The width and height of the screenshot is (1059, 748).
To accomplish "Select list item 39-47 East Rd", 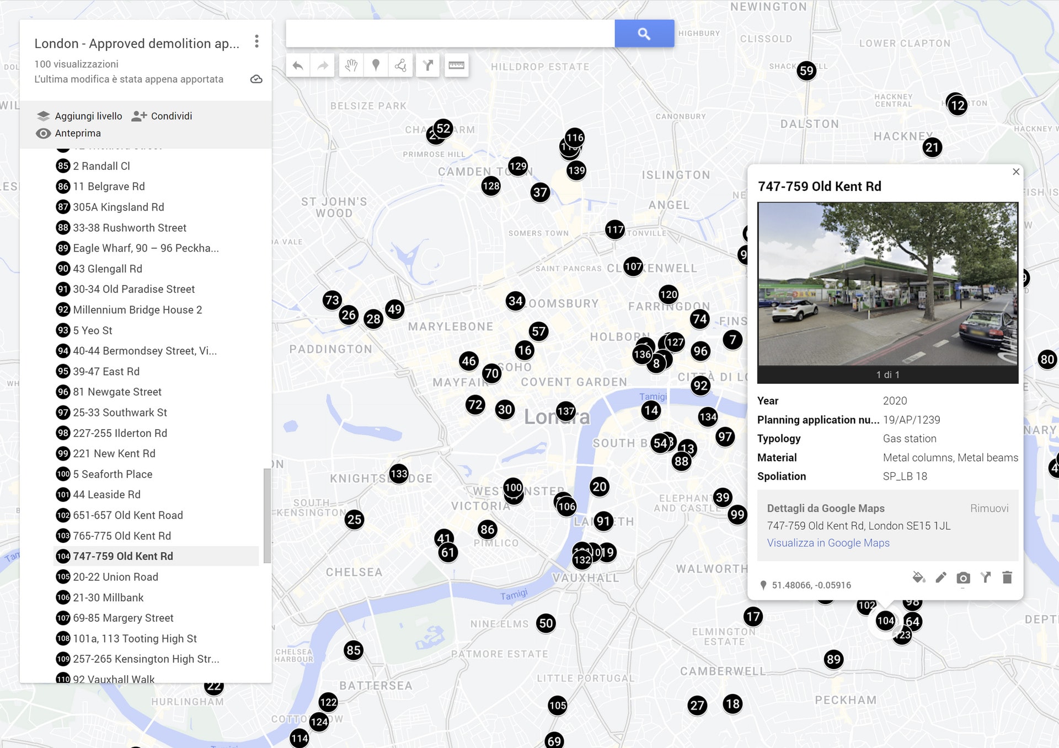I will coord(156,371).
